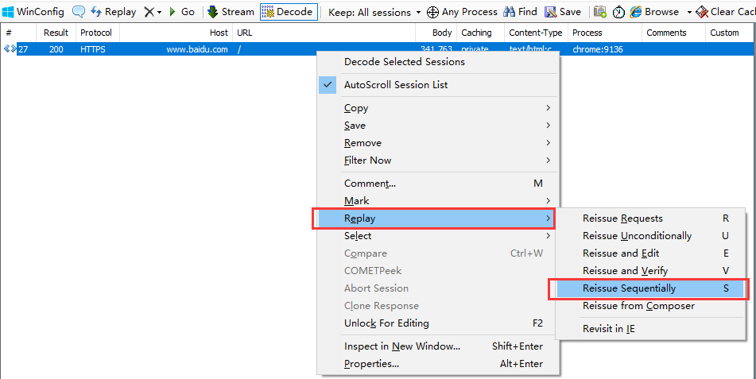Toggle the Decode button in toolbar
The width and height of the screenshot is (756, 379).
[x=288, y=12]
